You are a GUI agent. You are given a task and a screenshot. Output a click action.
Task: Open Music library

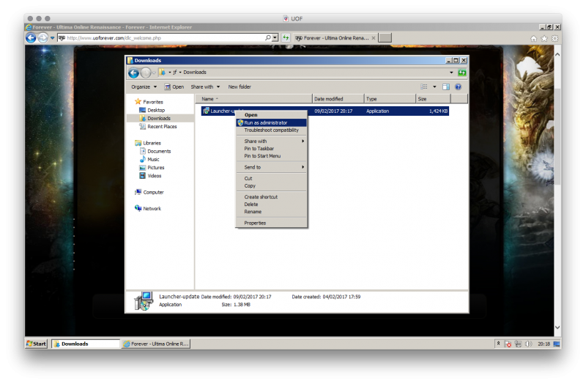(x=149, y=159)
